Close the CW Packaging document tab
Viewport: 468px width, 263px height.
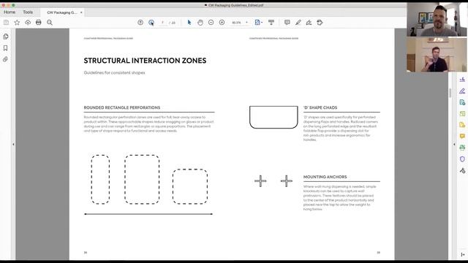tap(81, 12)
